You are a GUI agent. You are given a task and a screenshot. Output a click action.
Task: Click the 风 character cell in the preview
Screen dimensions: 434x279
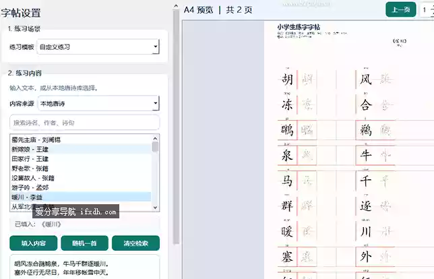(366, 80)
